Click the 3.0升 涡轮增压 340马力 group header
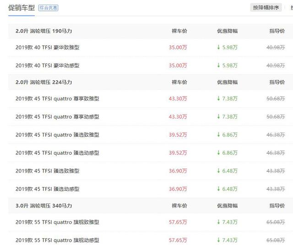This screenshot has width=293, height=245. click(x=44, y=206)
